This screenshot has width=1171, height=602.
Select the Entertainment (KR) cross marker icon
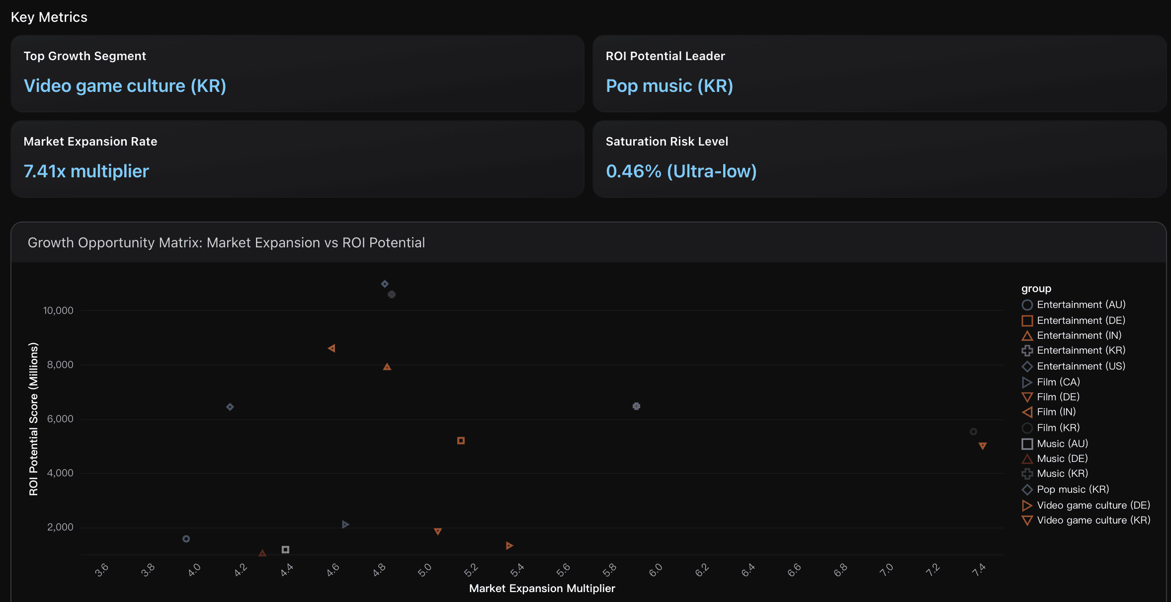(x=1028, y=351)
